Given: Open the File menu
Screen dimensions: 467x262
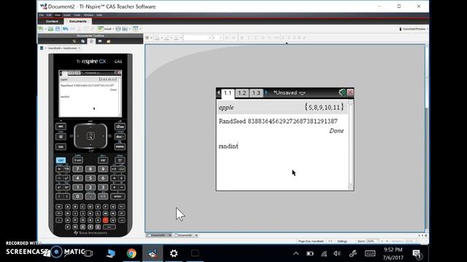Looking at the screenshot, I should click(42, 15).
